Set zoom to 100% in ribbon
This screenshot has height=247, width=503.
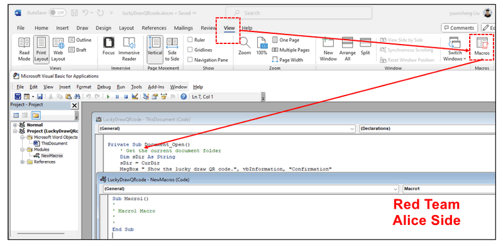tap(262, 47)
